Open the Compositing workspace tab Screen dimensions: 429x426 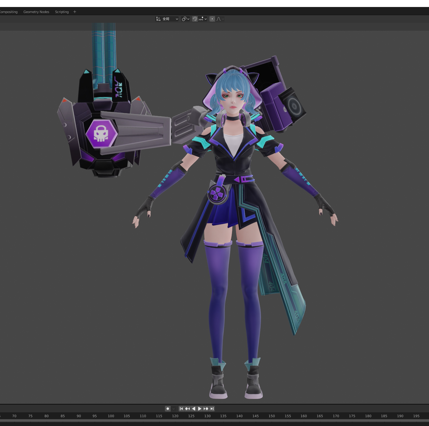tap(9, 12)
